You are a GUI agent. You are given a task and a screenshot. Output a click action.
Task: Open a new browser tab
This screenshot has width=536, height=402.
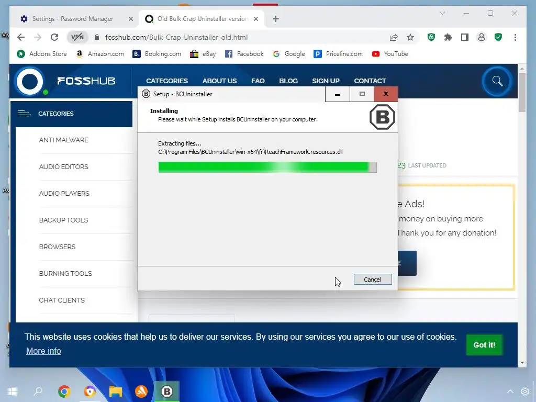point(276,19)
